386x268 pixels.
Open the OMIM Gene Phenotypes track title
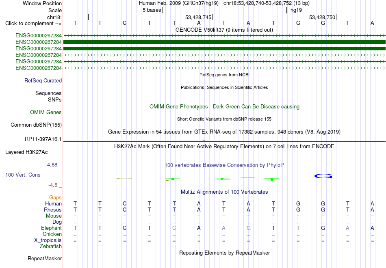pos(224,106)
